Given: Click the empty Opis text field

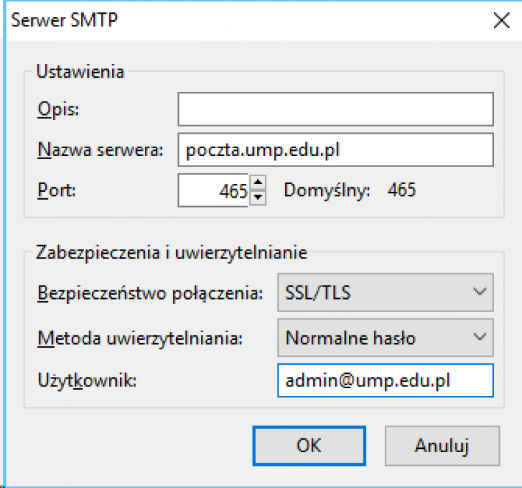Looking at the screenshot, I should tap(335, 109).
